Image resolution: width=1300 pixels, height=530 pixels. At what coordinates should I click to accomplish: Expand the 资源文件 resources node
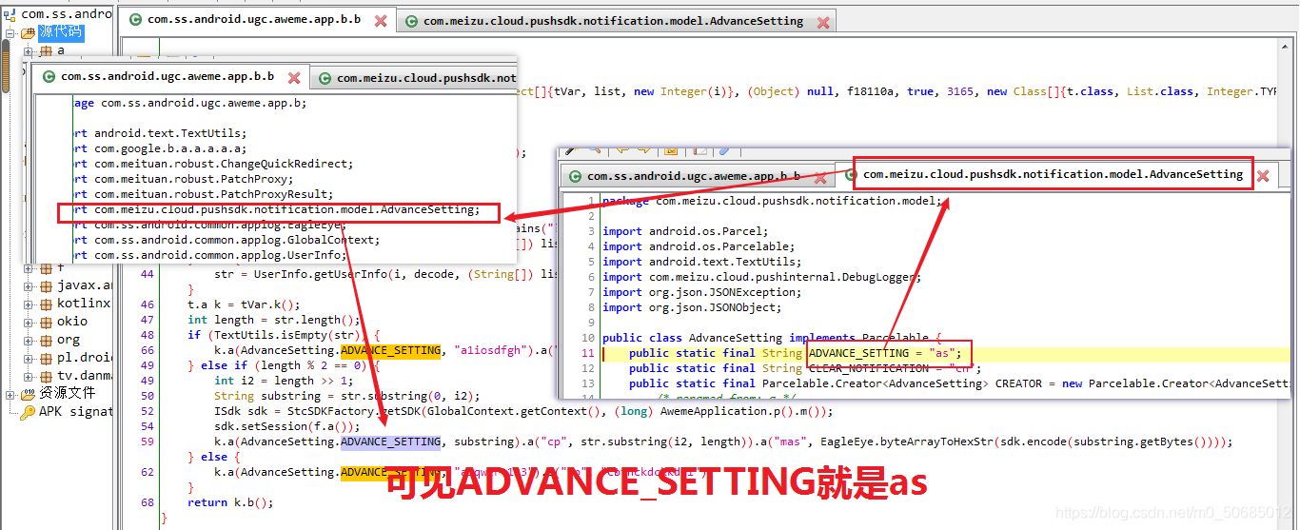coord(10,394)
